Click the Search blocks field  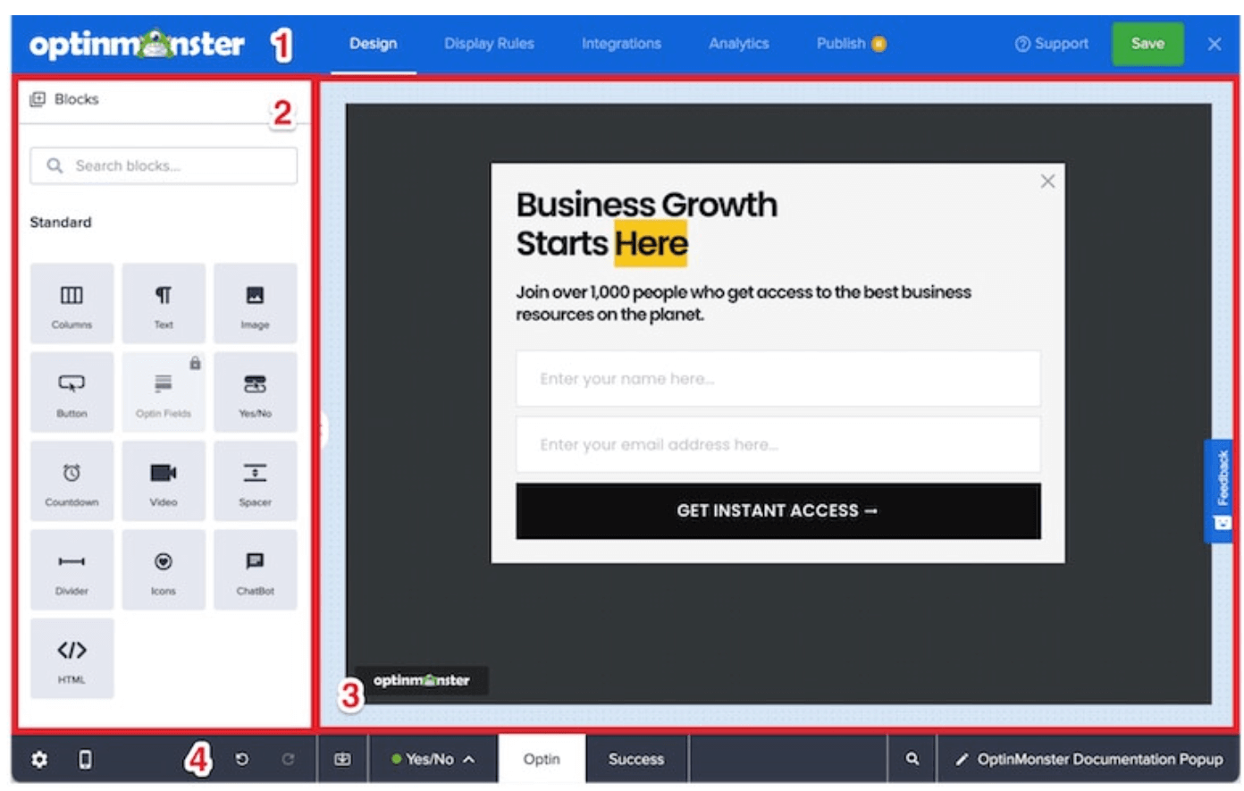click(x=164, y=166)
